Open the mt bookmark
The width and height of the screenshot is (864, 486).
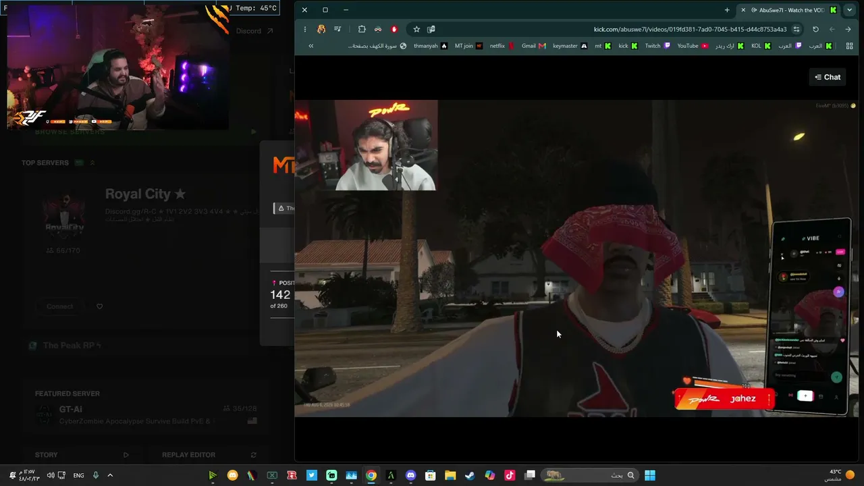(x=603, y=46)
